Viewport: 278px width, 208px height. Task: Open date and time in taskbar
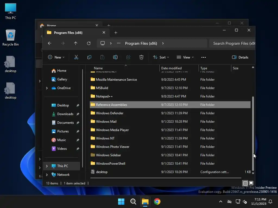click(x=259, y=201)
